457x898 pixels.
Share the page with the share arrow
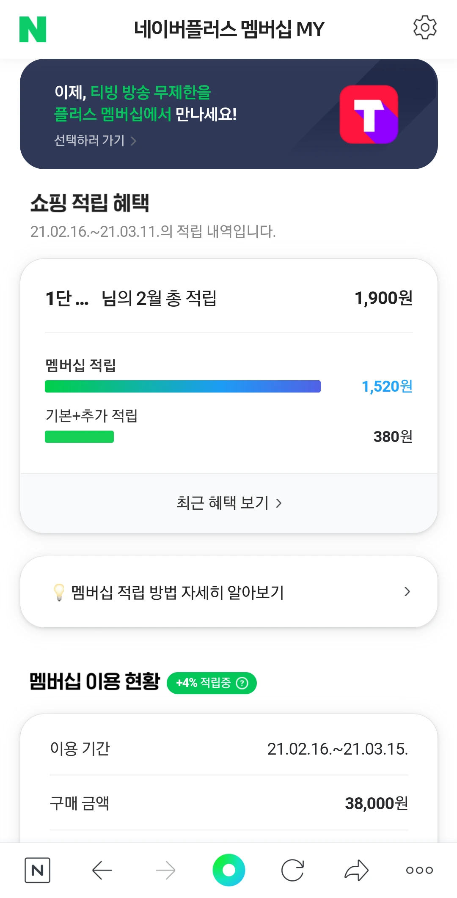coord(356,871)
